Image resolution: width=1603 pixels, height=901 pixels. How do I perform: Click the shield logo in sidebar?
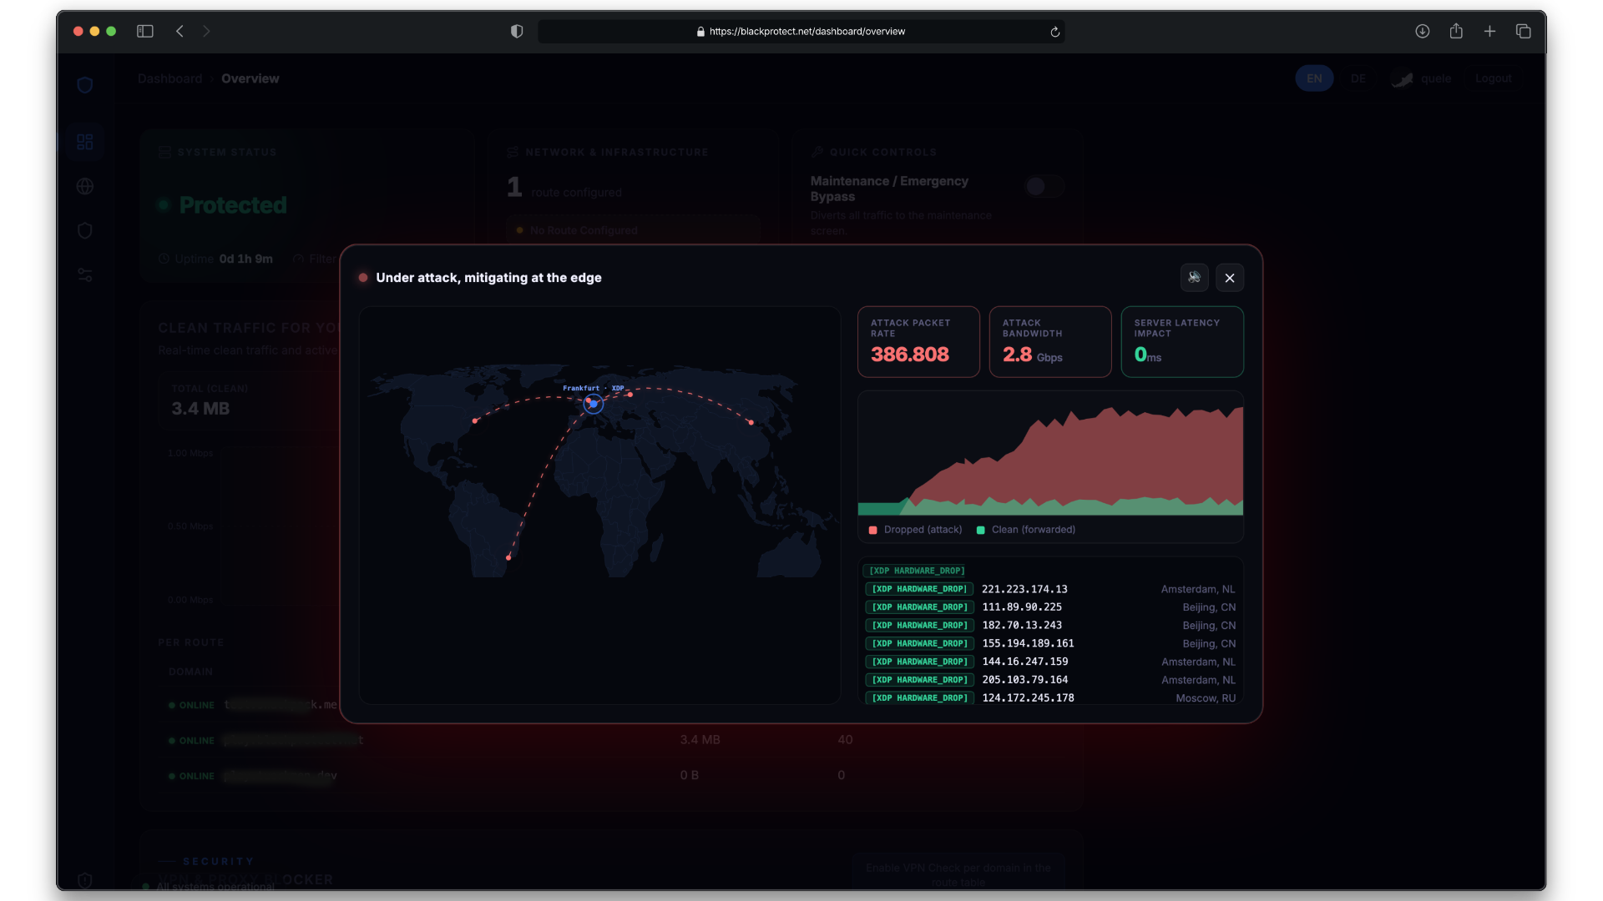pos(84,84)
